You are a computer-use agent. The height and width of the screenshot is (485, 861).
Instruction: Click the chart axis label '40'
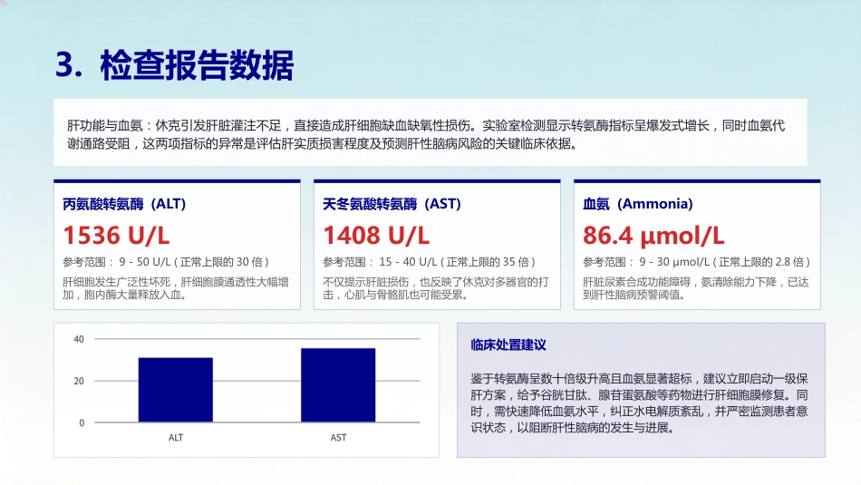click(x=79, y=339)
